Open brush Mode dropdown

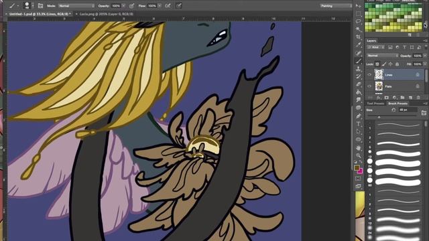[76, 6]
